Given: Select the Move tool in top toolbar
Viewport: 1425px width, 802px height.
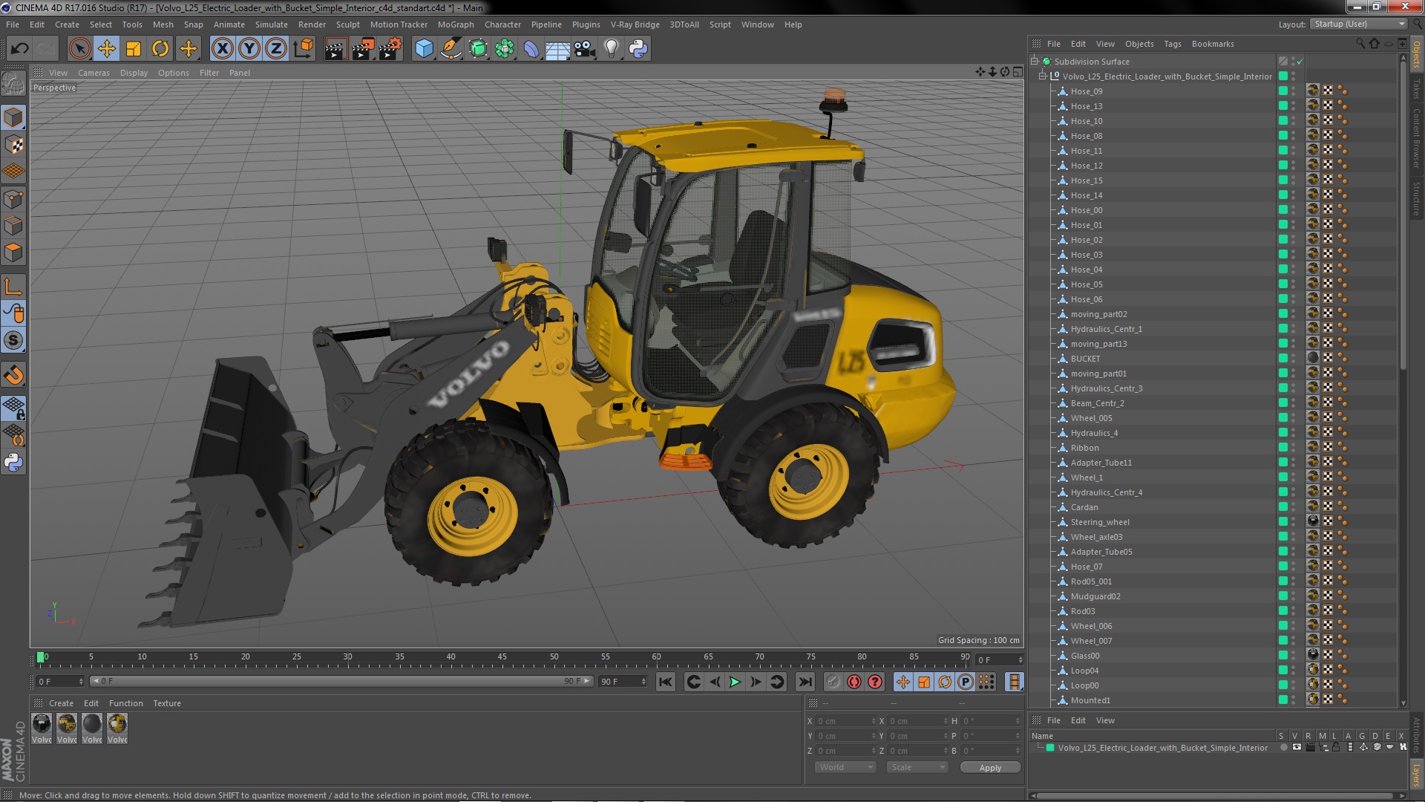Looking at the screenshot, I should pyautogui.click(x=107, y=49).
